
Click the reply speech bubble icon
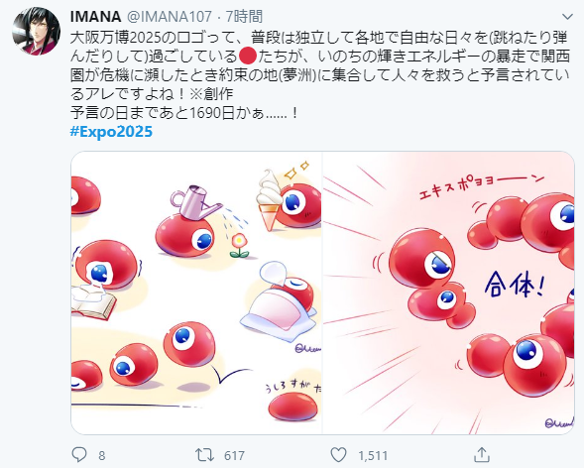(79, 455)
